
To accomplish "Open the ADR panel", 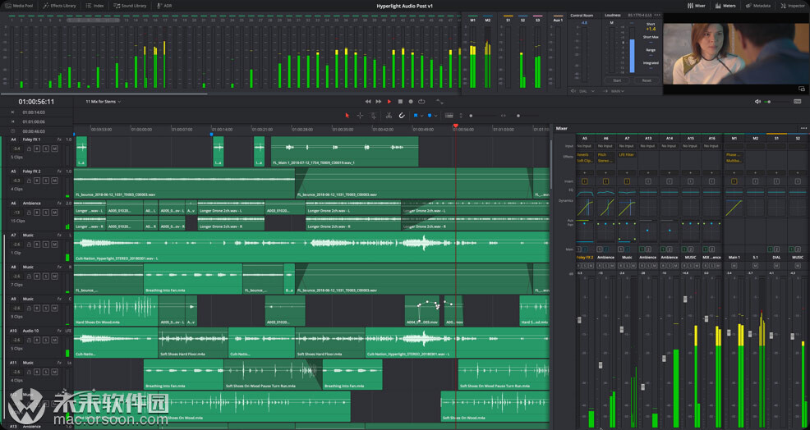I will (x=164, y=6).
